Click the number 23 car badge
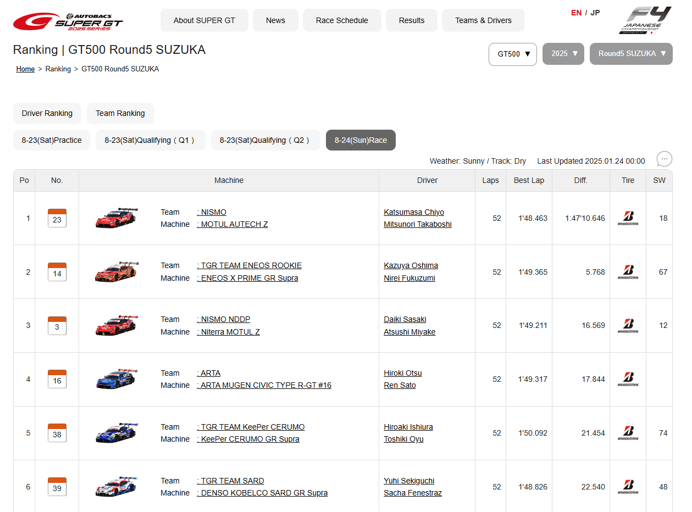 coord(57,218)
